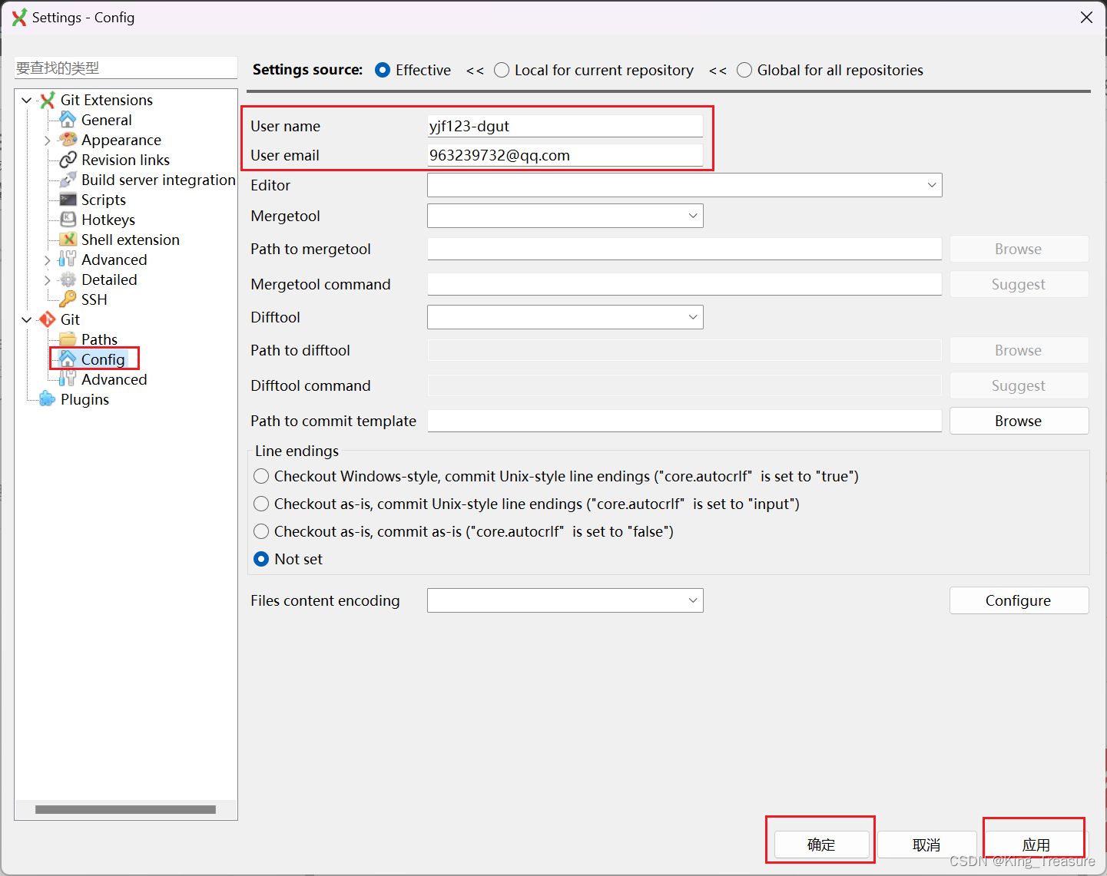This screenshot has height=876, width=1107.
Task: Click the User email field
Action: coord(565,155)
